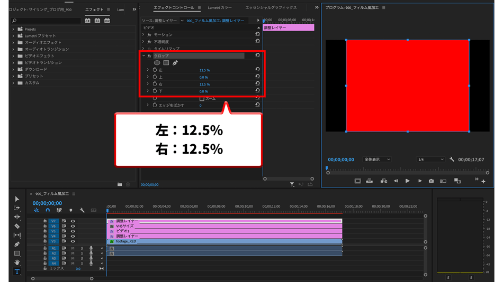The image size is (503, 282).
Task: Play the program monitor video
Action: click(x=407, y=181)
